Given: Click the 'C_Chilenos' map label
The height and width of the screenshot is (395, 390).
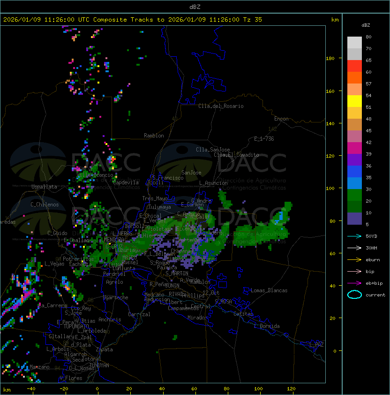Looking at the screenshot, I should 45,205.
